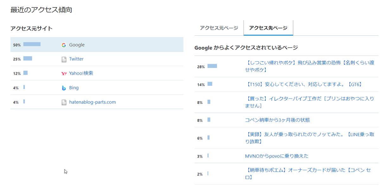The height and width of the screenshot is (186, 380).
Task: Click the Yahoo!検索 Y! logo icon
Action: click(64, 73)
